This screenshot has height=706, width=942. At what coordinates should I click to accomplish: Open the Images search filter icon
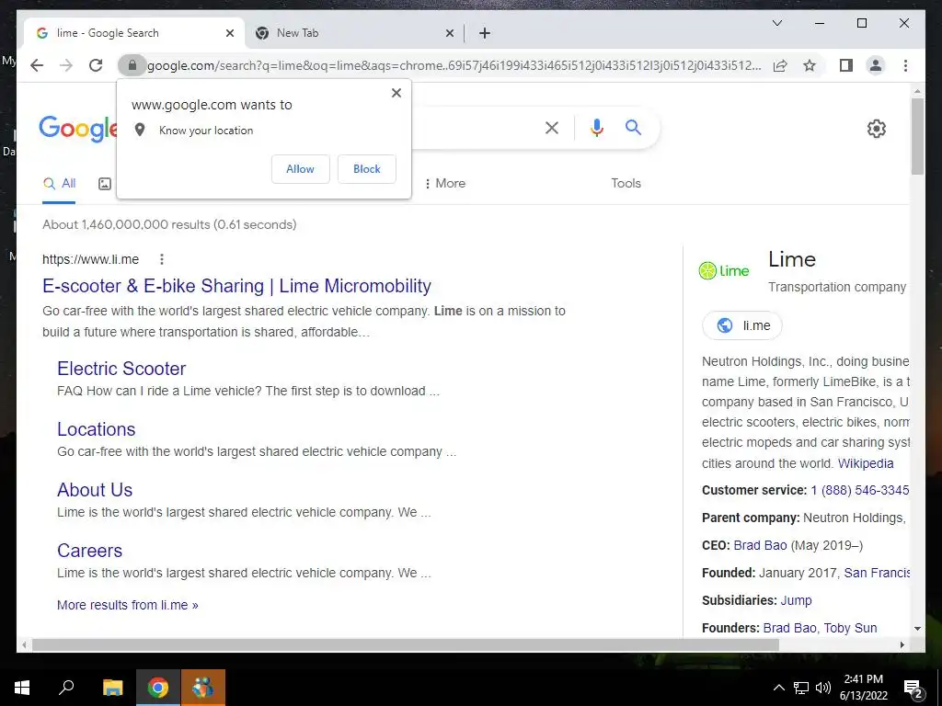point(105,184)
